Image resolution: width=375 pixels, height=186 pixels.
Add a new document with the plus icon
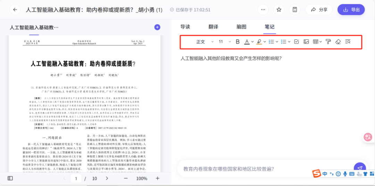[157, 27]
